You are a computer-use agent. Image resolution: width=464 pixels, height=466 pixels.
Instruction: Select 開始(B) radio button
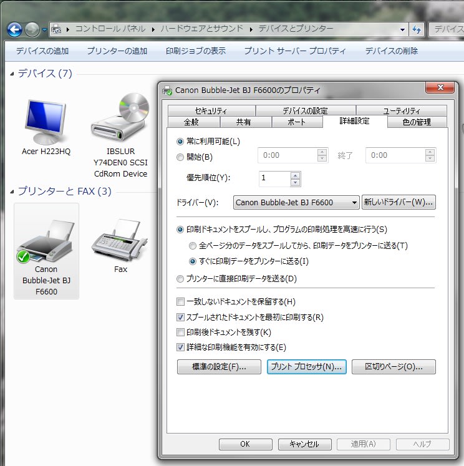(x=180, y=157)
